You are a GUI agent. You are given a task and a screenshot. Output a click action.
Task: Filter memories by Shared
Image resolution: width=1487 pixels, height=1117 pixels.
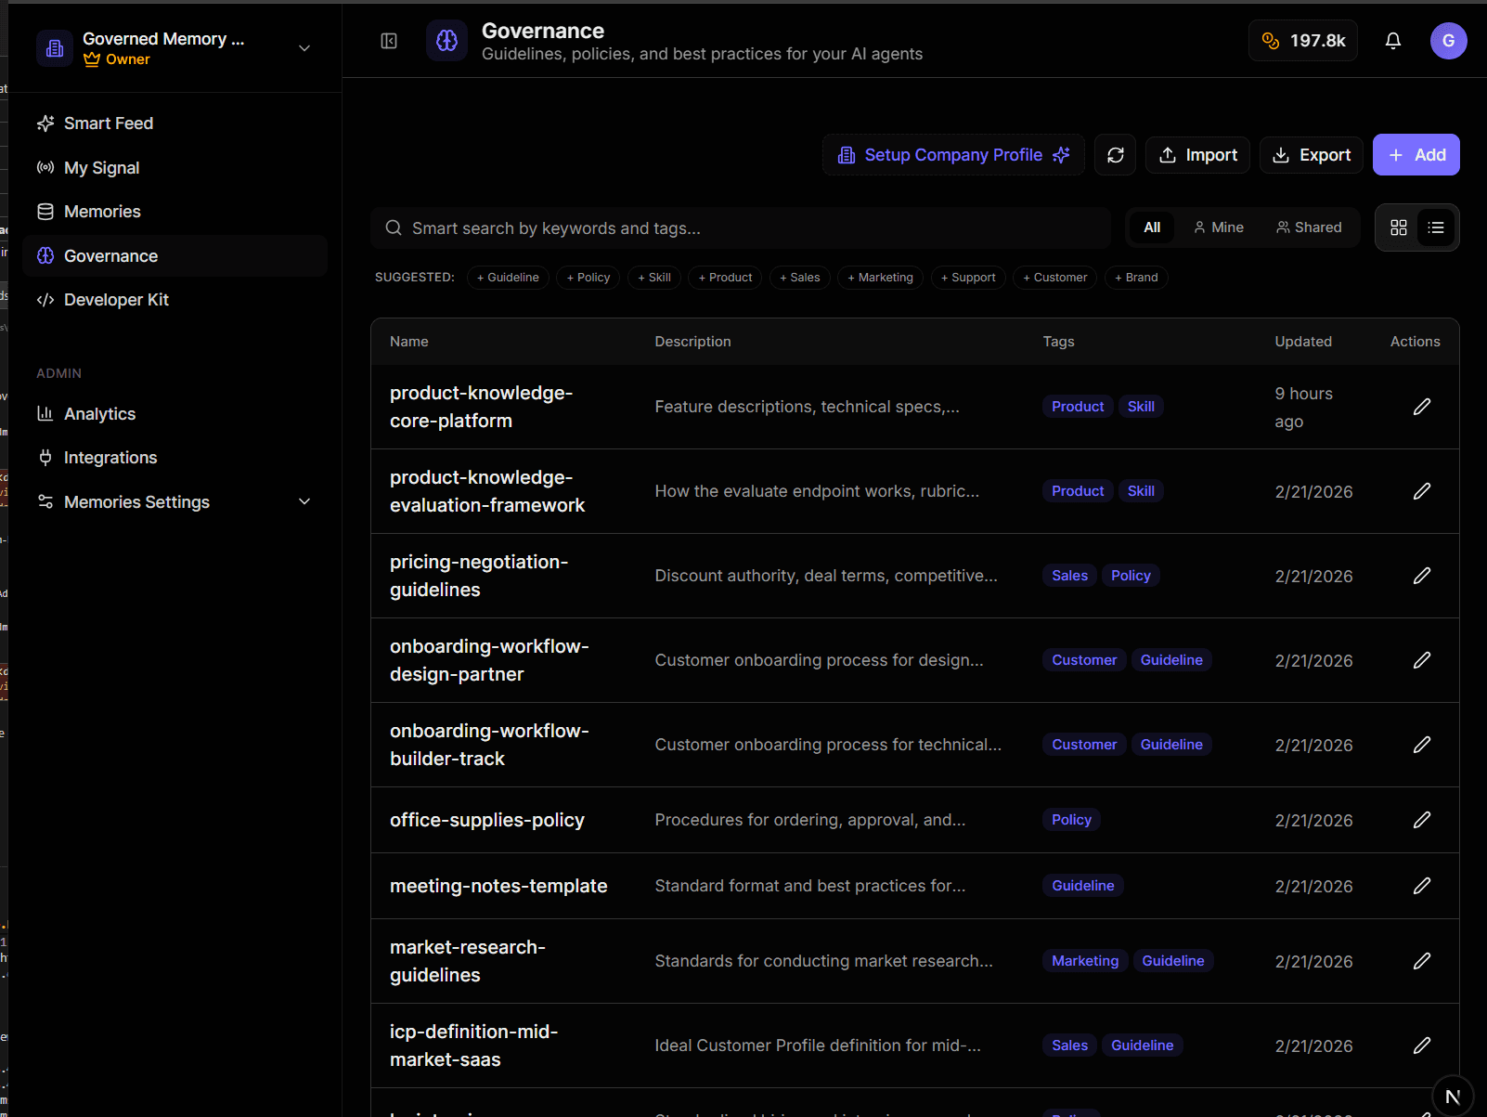point(1309,227)
